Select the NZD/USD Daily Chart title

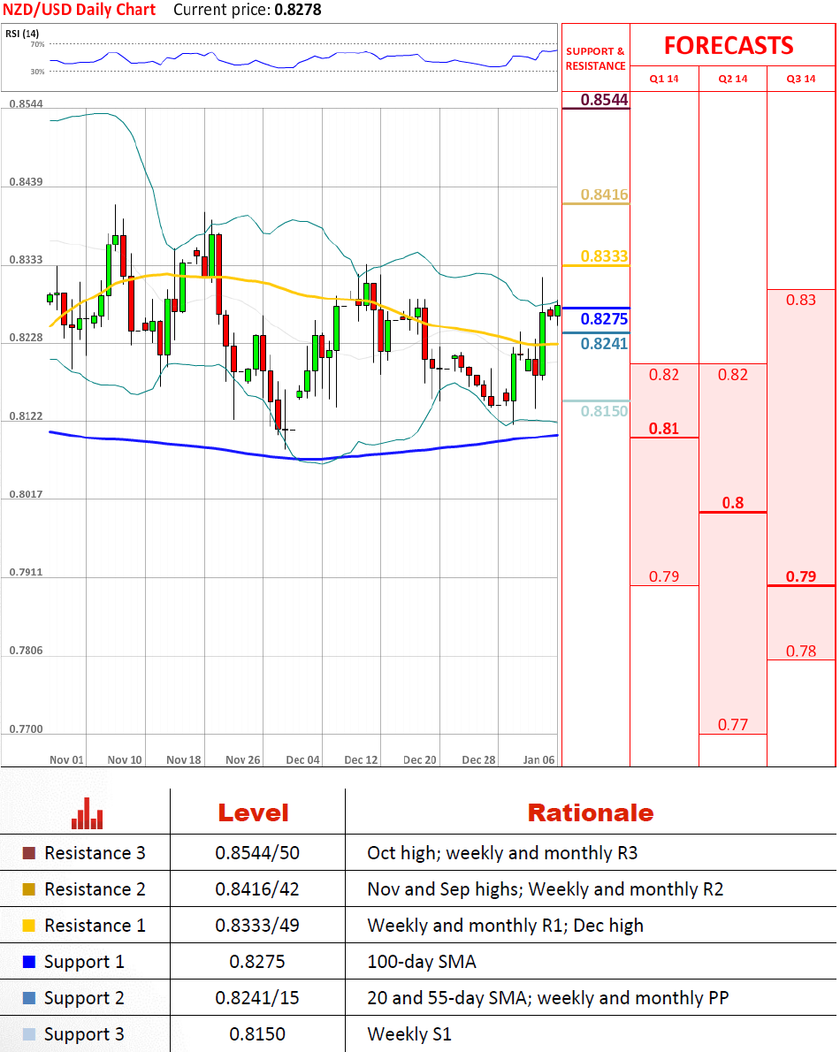(x=80, y=10)
